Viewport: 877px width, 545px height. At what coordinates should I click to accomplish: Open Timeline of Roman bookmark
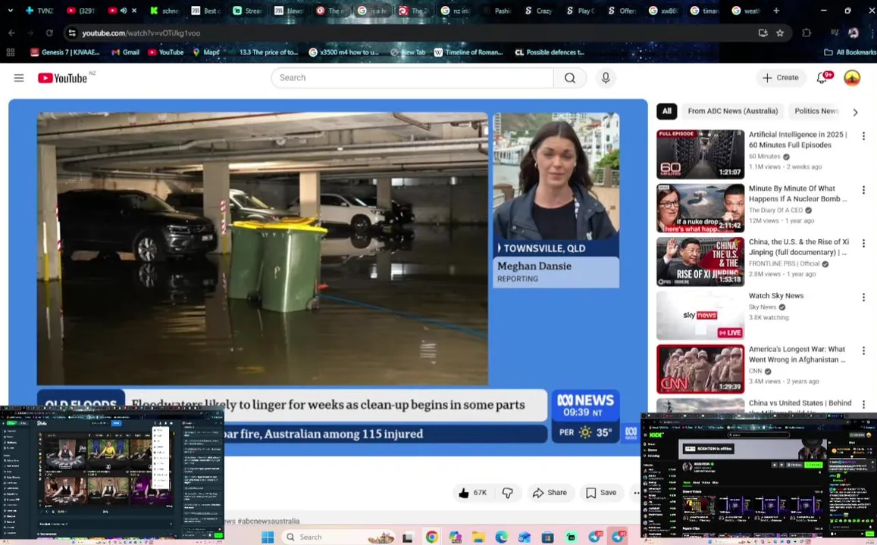pos(468,52)
